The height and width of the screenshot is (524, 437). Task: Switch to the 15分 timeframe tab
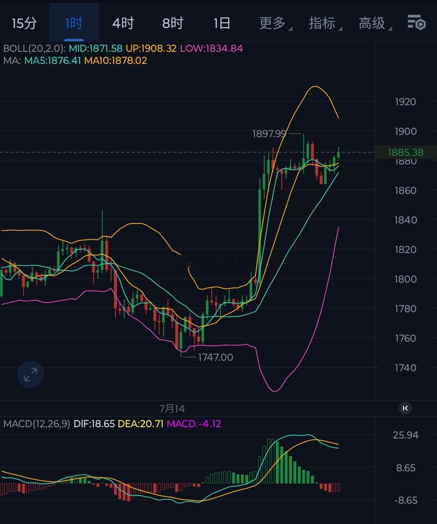tap(24, 23)
